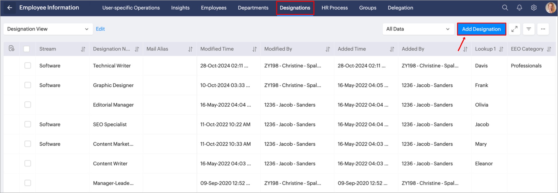Sort by the EEO Category column

(549, 49)
